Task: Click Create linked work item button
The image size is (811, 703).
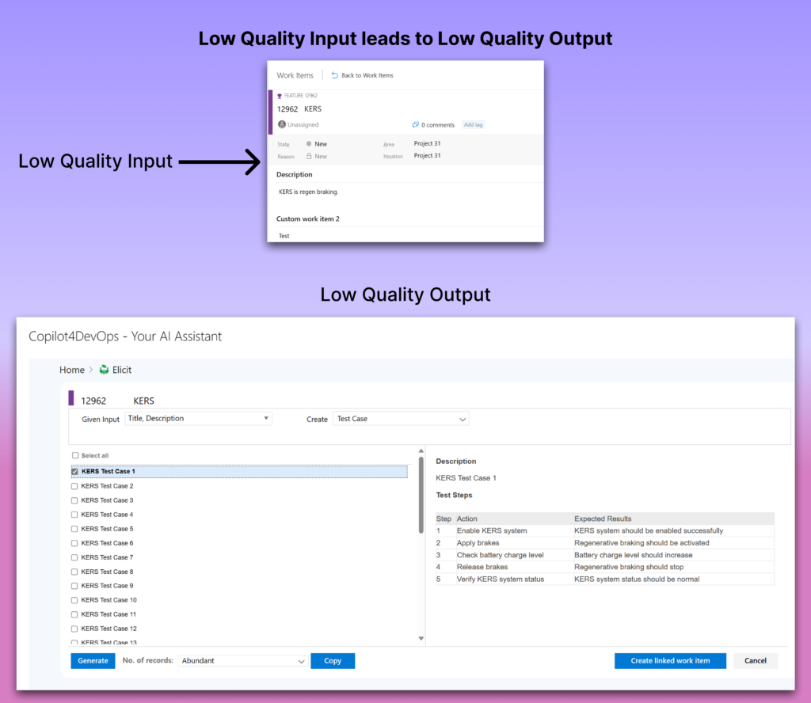Action: coord(670,660)
